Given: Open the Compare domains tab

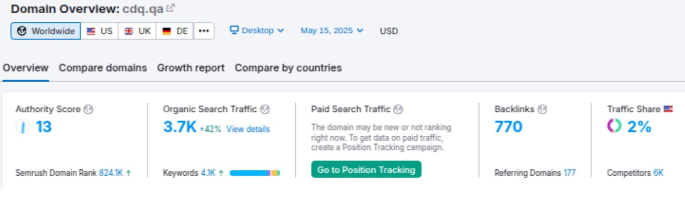Looking at the screenshot, I should tap(103, 68).
